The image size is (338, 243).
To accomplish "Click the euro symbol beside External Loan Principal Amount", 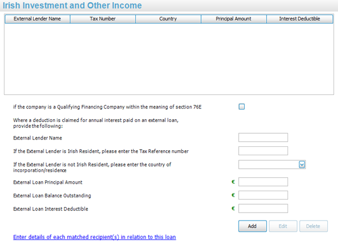I will click(233, 182).
